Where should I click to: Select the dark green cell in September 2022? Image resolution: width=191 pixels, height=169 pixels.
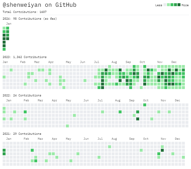138,119
